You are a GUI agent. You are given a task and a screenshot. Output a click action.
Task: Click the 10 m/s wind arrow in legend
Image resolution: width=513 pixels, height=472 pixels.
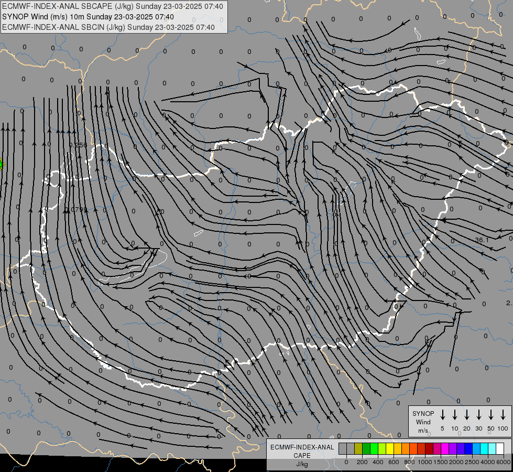click(x=455, y=414)
